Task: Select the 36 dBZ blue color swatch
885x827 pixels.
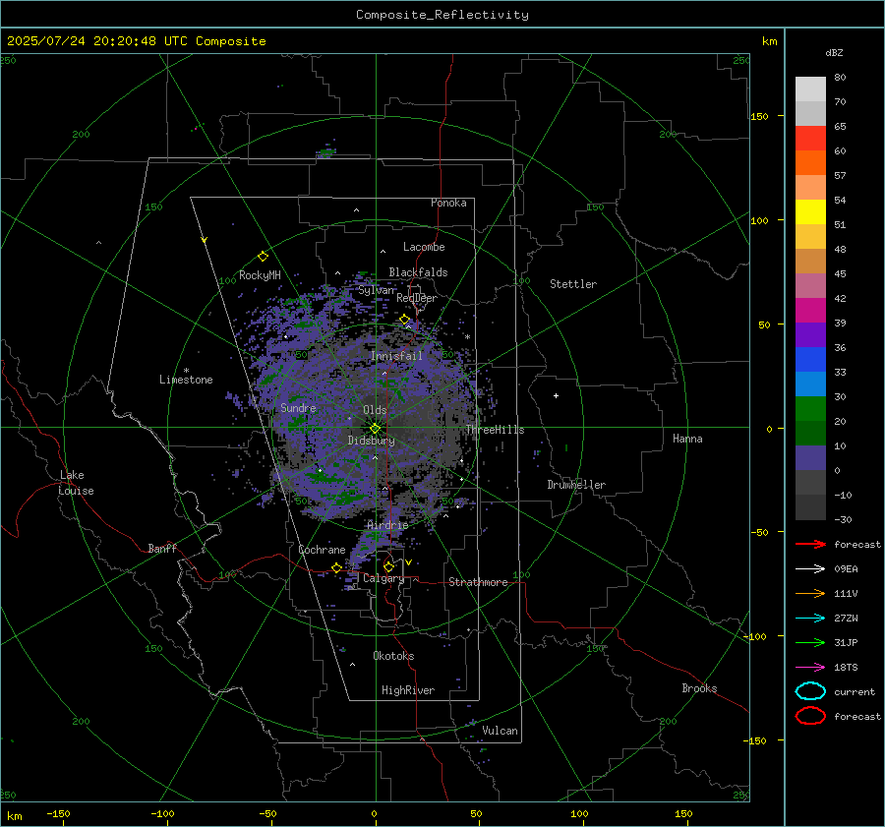Action: (x=810, y=359)
